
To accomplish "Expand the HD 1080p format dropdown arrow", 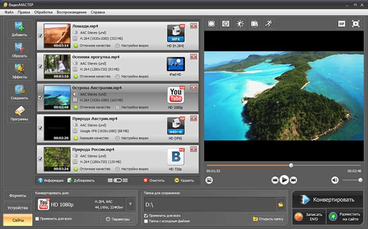I will point(130,204).
